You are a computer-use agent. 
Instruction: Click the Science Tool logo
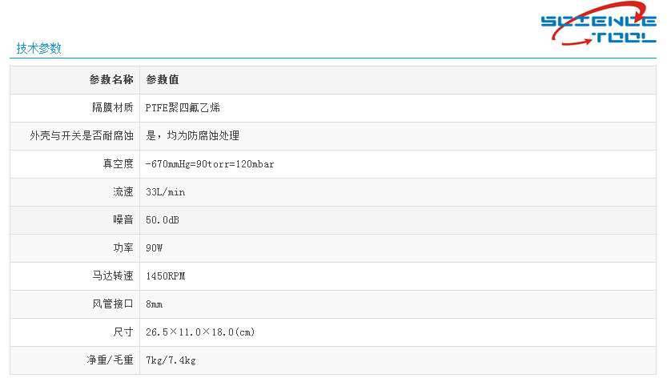(x=598, y=29)
